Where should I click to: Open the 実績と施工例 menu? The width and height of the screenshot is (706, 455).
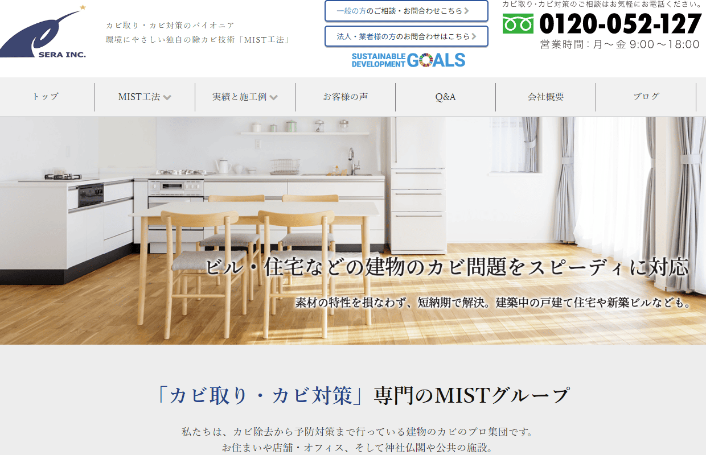pos(245,97)
